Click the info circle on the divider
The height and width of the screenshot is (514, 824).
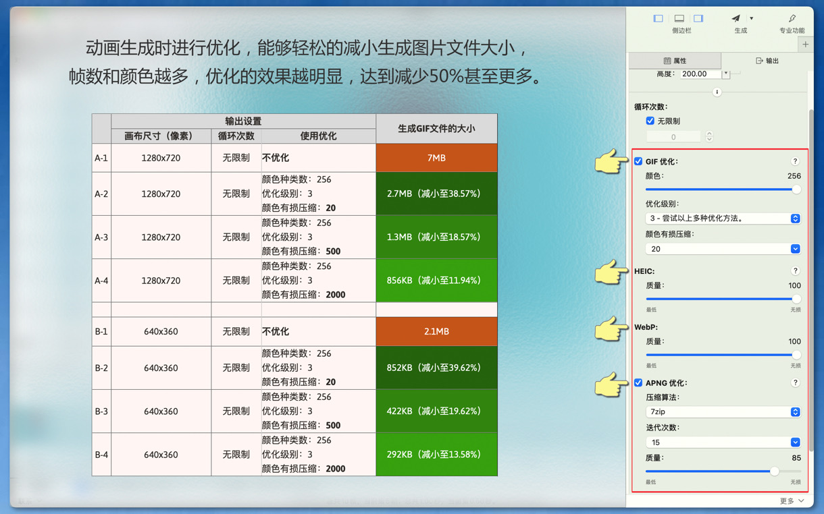click(x=717, y=92)
